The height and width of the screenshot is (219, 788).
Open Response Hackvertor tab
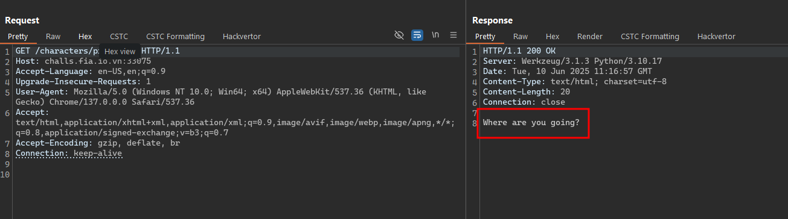pos(716,37)
